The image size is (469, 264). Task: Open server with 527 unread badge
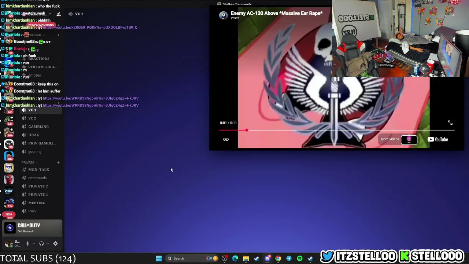(x=9, y=121)
